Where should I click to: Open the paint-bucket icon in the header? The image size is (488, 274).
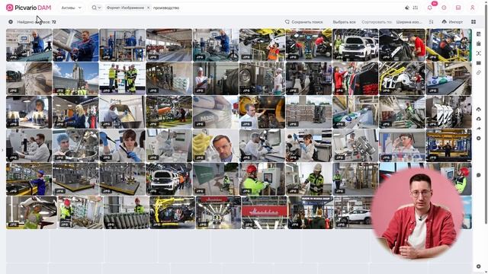406,8
